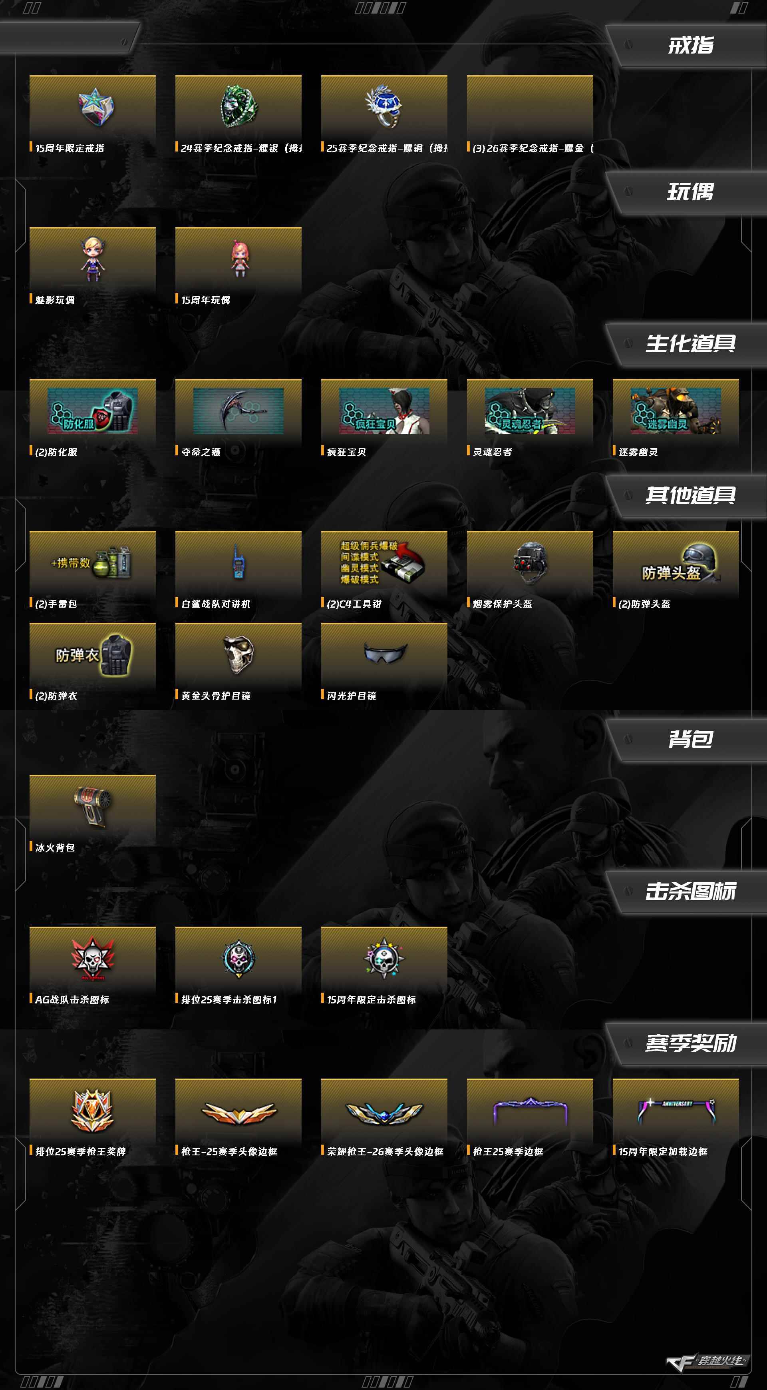The width and height of the screenshot is (767, 1390).
Task: Select the 15周年限定戒指 star ring icon
Action: click(95, 108)
